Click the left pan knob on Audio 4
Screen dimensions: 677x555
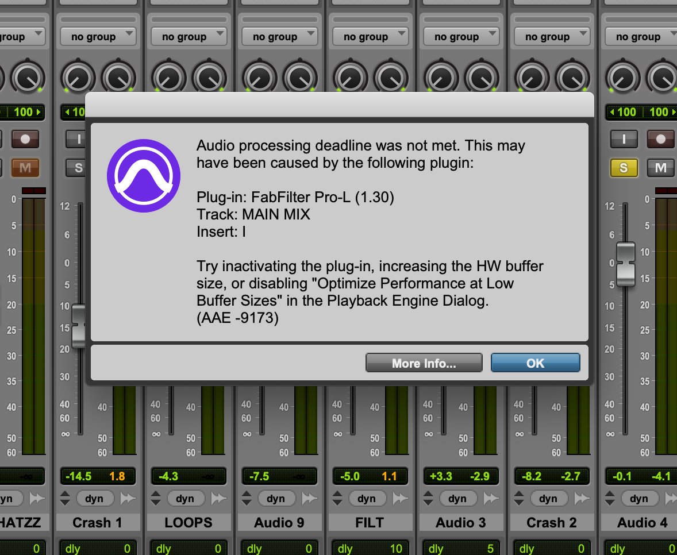[x=622, y=78]
